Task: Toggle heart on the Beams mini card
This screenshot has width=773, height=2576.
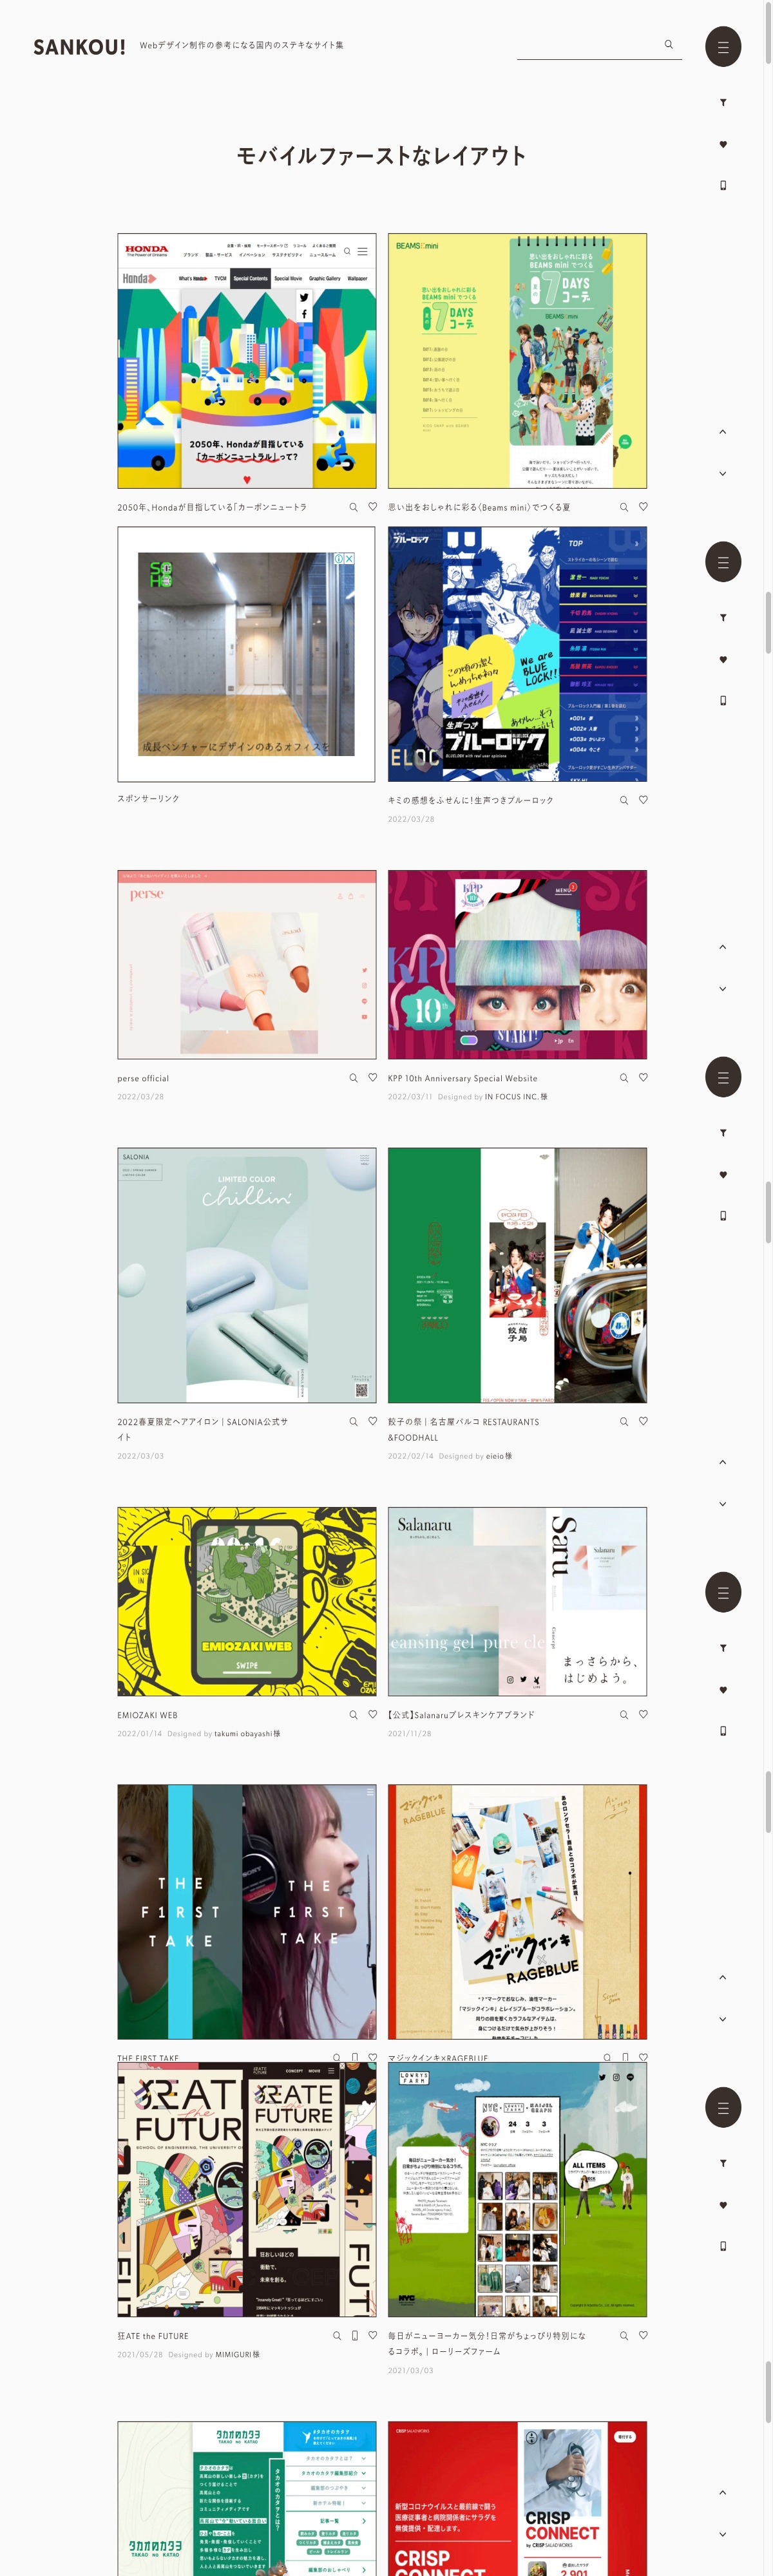Action: pyautogui.click(x=643, y=507)
